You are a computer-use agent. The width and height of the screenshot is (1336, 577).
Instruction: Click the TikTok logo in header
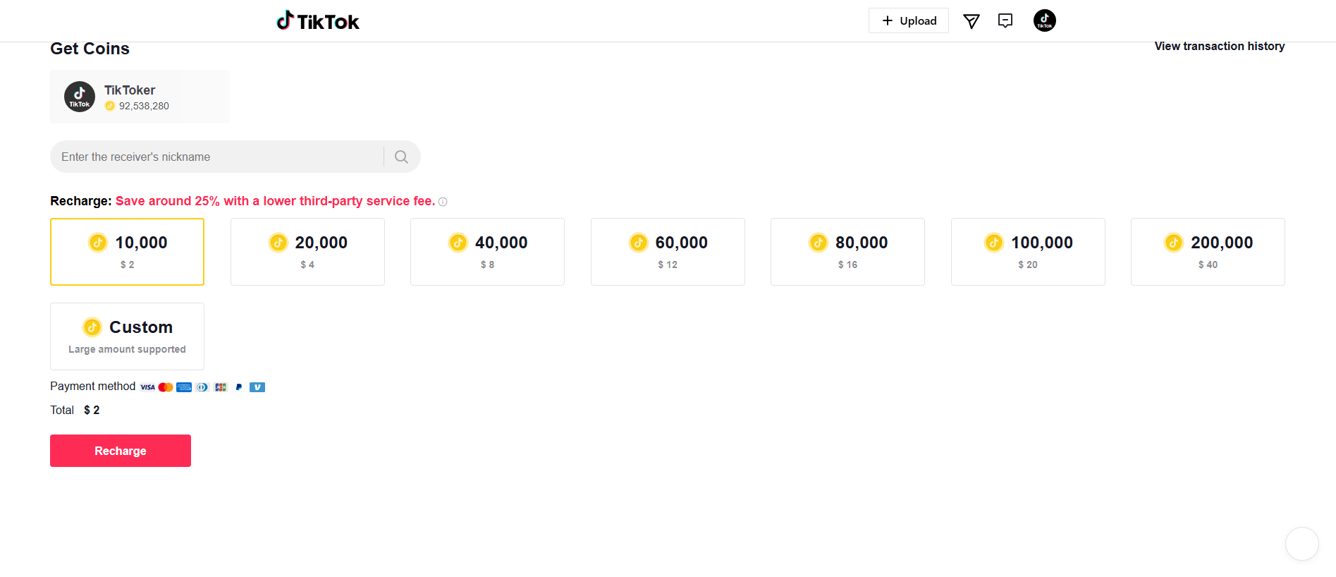[x=318, y=21]
